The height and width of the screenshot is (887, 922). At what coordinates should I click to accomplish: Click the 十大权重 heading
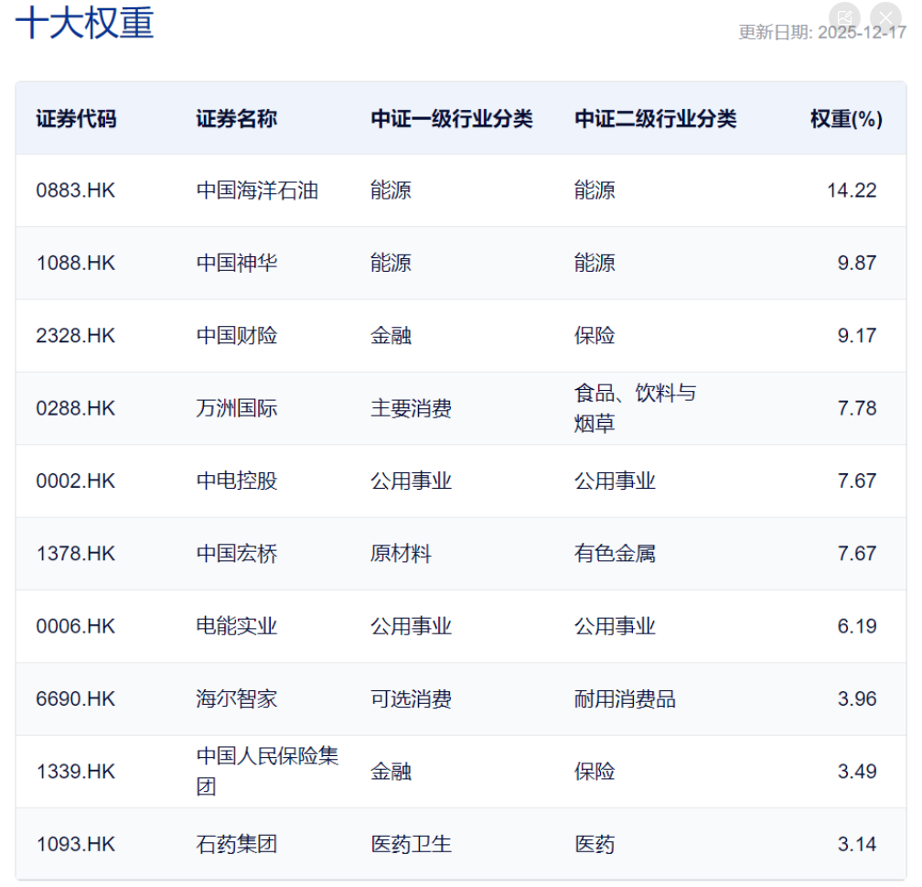coord(85,23)
